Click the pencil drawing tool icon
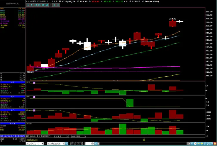This screenshot has height=146, width=217. click(211, 144)
